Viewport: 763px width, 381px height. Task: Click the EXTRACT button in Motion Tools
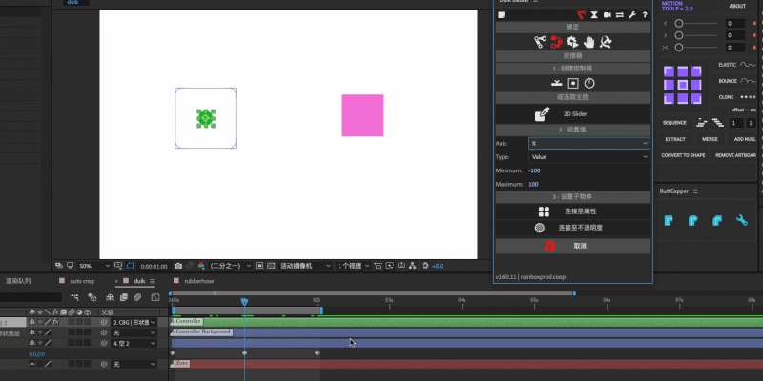tap(675, 139)
